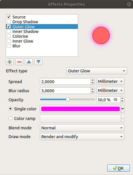This screenshot has width=133, height=175.
Task: Move the effect down with the down arrow
Action: 38,62
